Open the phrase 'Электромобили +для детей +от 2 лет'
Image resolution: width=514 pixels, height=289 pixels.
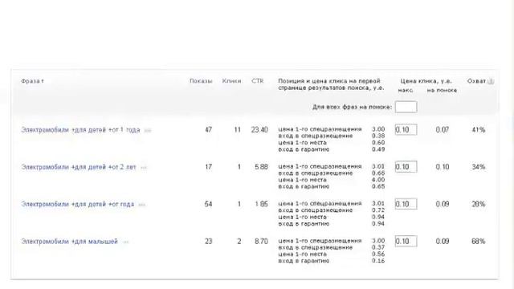79,167
